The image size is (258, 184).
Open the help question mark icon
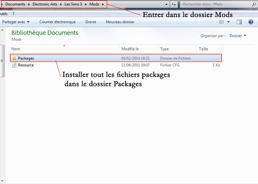point(250,21)
